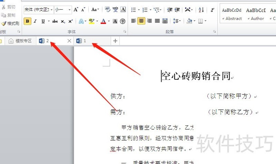The height and width of the screenshot is (164, 276).
Task: Click the 需方: line text
Action: 118,112
